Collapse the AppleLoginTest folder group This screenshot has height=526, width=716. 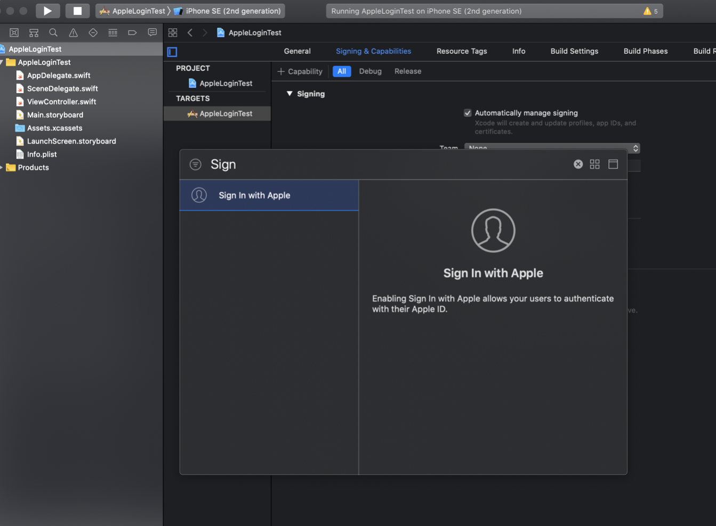coord(2,62)
